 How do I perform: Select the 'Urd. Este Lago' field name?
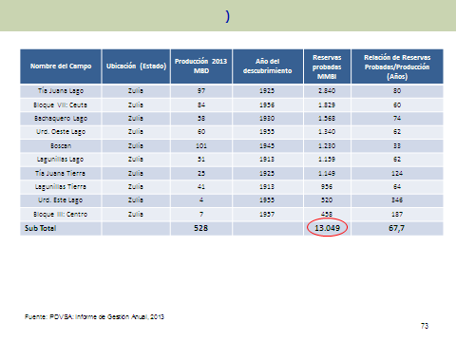pos(61,200)
